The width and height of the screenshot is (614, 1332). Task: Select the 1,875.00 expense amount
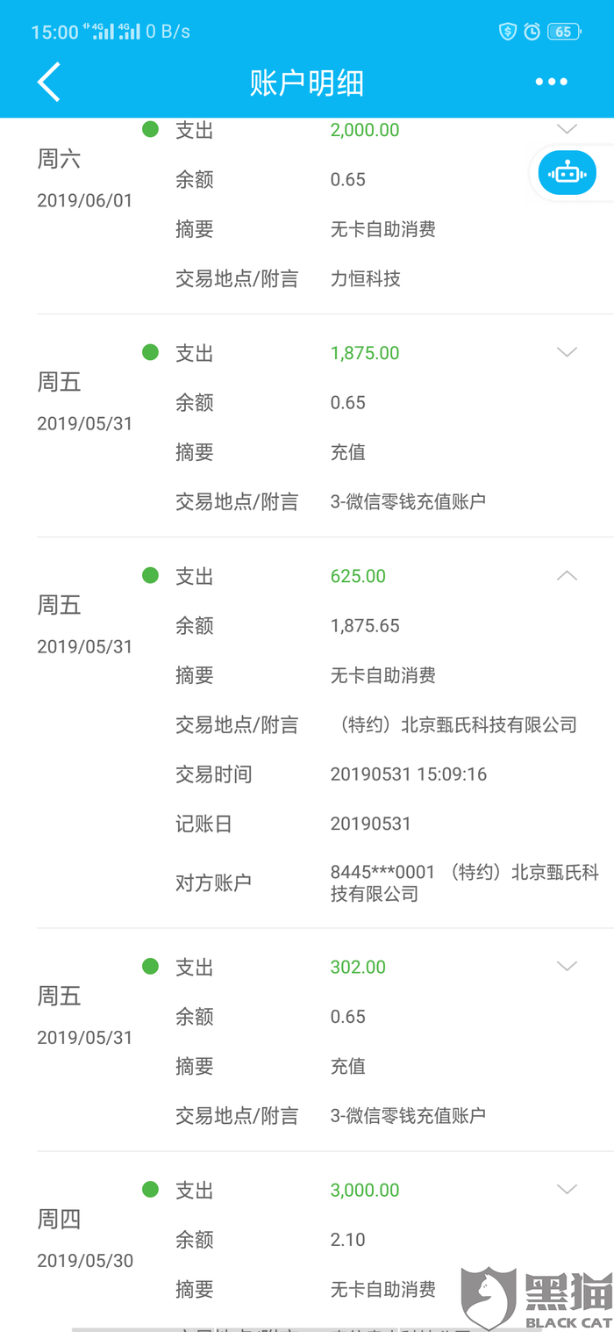pos(365,353)
